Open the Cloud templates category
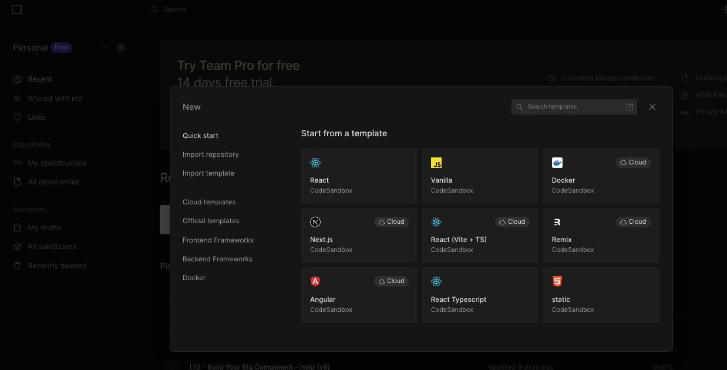The image size is (727, 370). pyautogui.click(x=209, y=202)
